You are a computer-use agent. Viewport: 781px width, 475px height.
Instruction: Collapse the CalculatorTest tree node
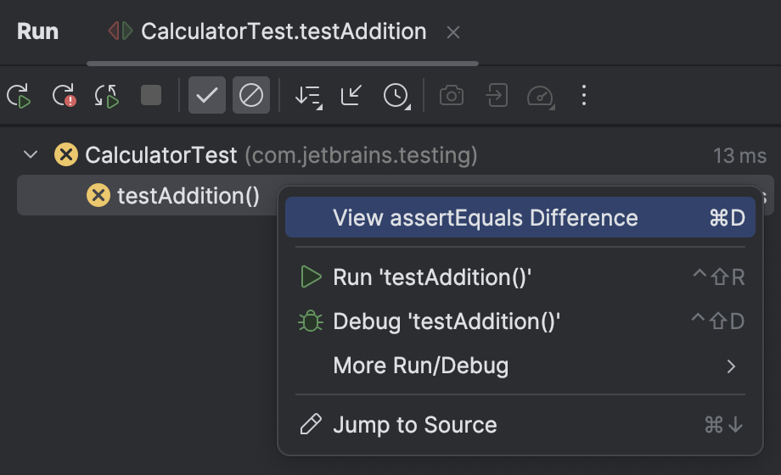(x=31, y=155)
